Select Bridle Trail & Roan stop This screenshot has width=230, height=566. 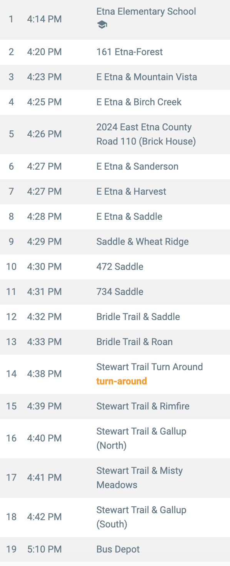tap(115, 342)
